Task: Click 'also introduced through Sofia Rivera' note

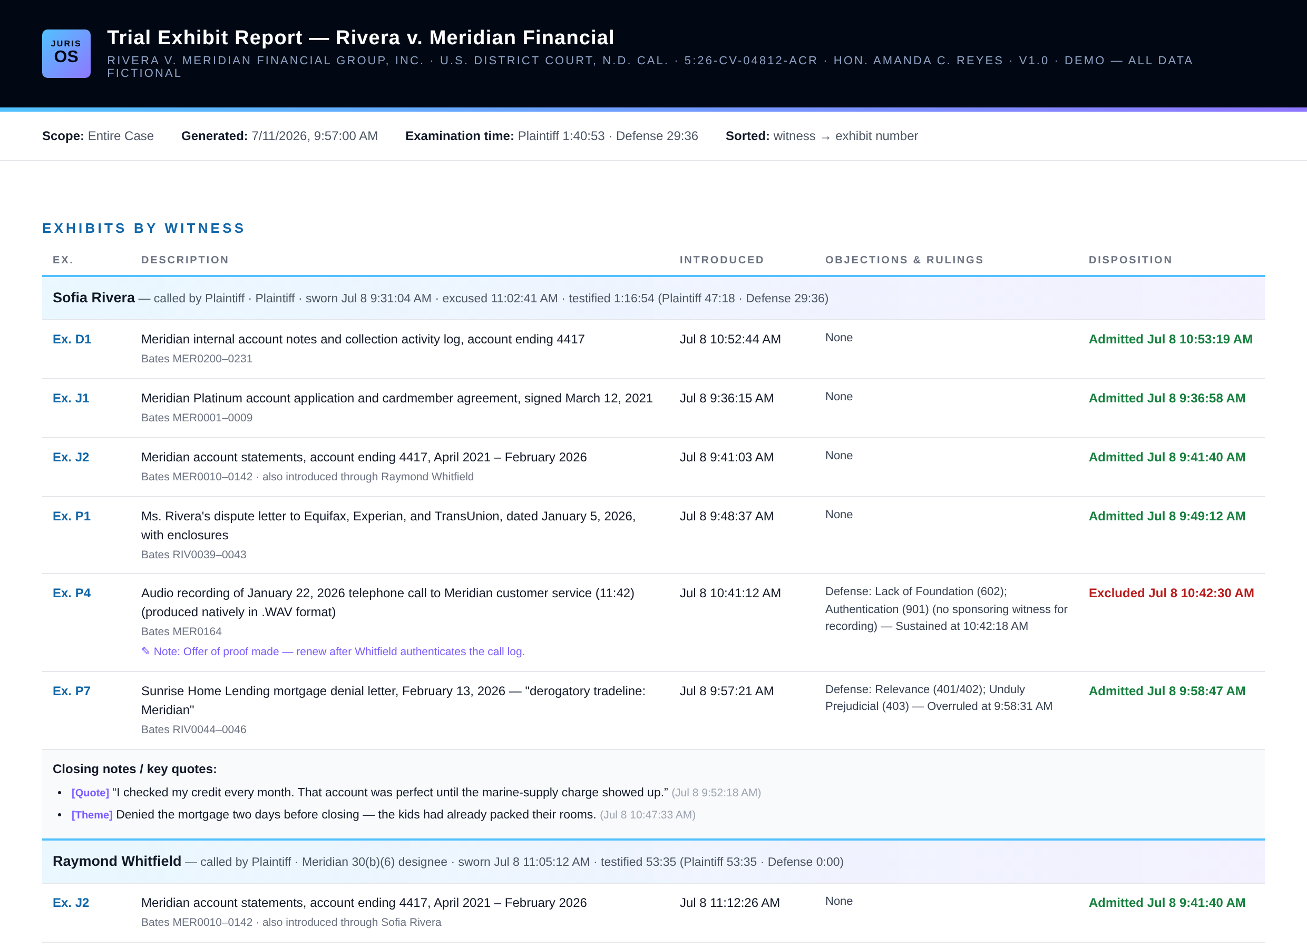Action: click(352, 923)
